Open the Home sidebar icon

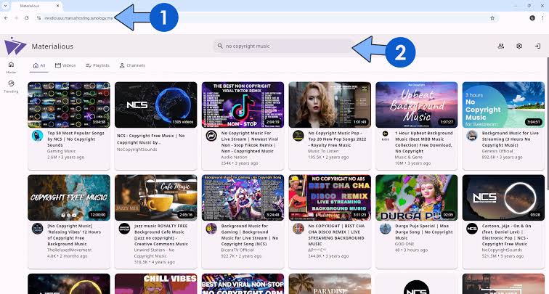(x=11, y=65)
